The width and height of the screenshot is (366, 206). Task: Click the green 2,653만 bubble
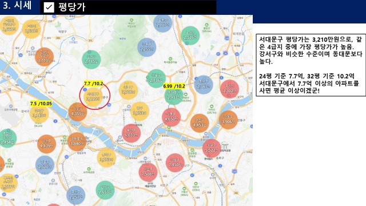tap(105, 190)
